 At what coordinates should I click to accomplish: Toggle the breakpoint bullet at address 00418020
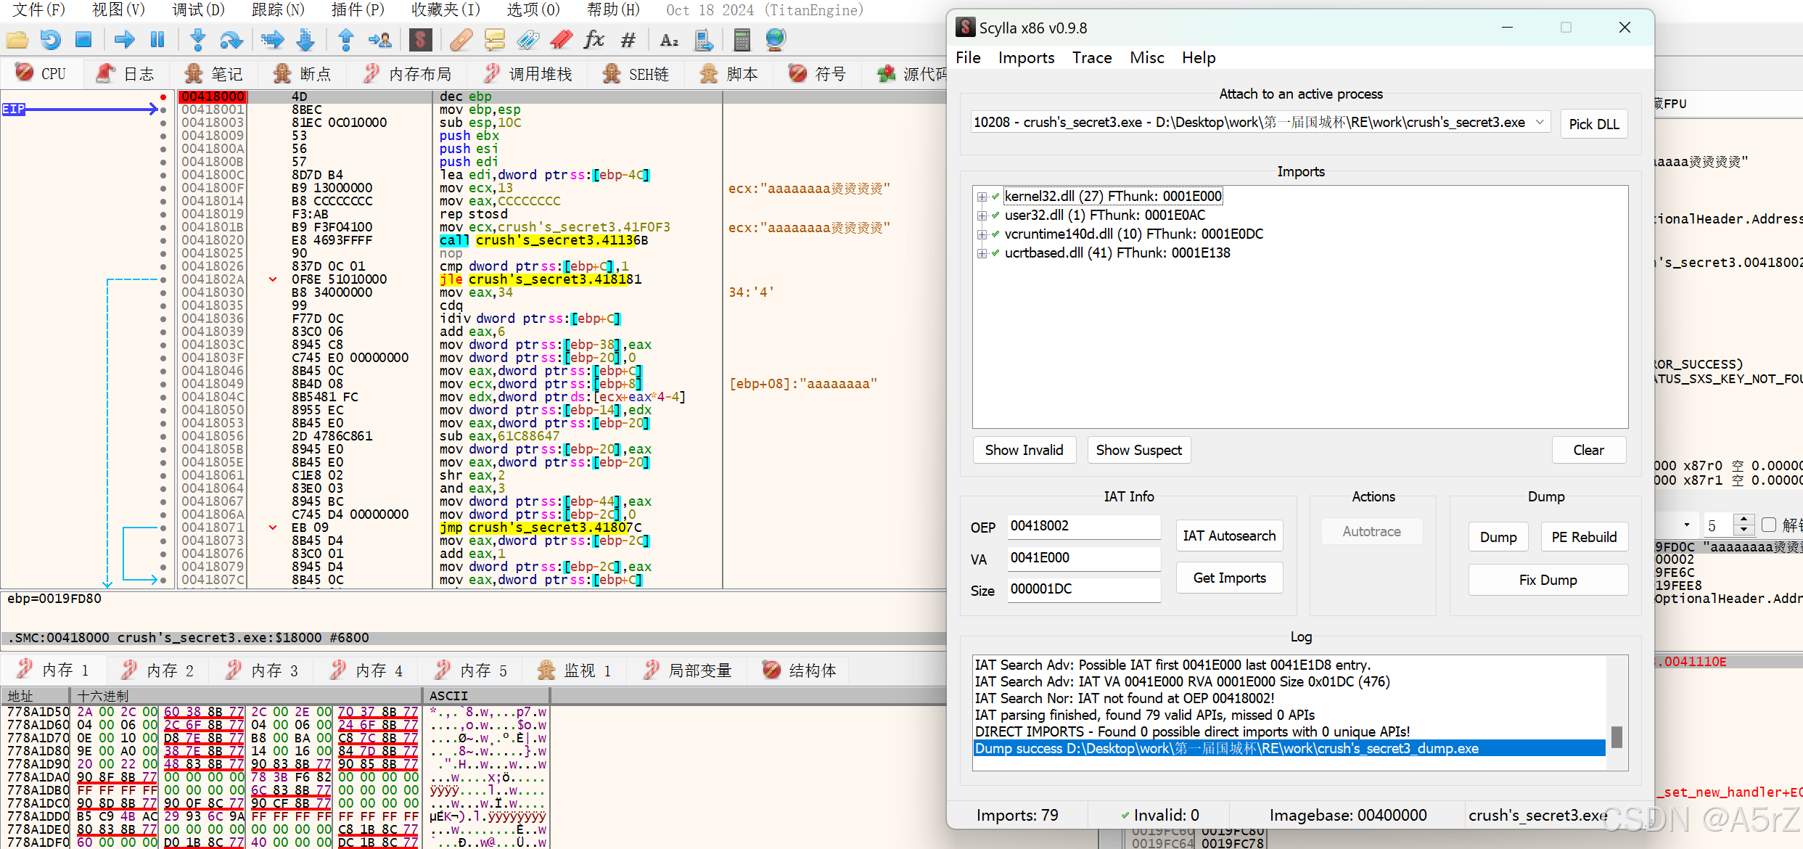[163, 240]
